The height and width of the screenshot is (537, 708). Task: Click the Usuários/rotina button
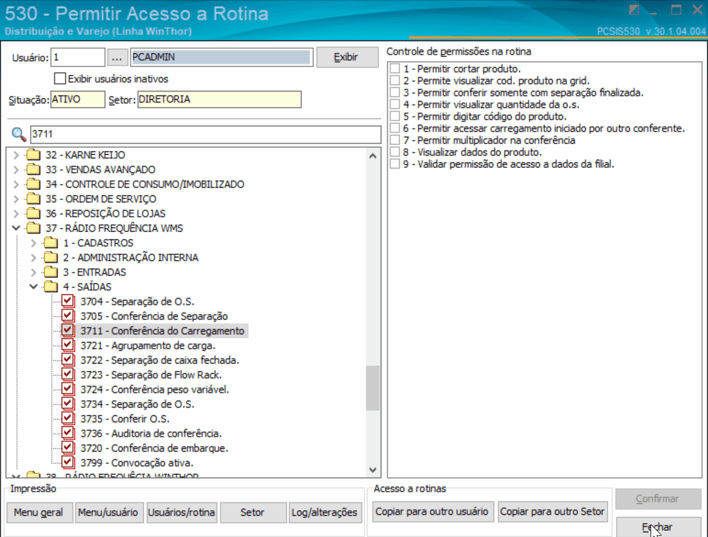(x=182, y=513)
